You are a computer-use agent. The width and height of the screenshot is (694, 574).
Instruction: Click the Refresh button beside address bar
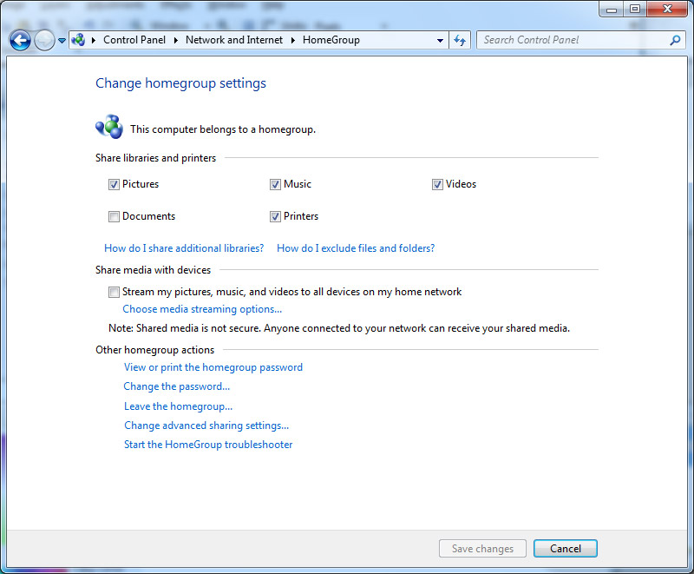(x=460, y=40)
